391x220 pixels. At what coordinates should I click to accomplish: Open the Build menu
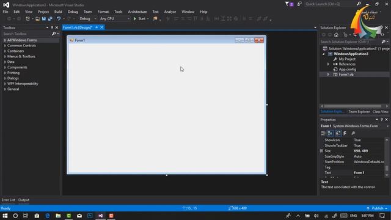click(58, 12)
